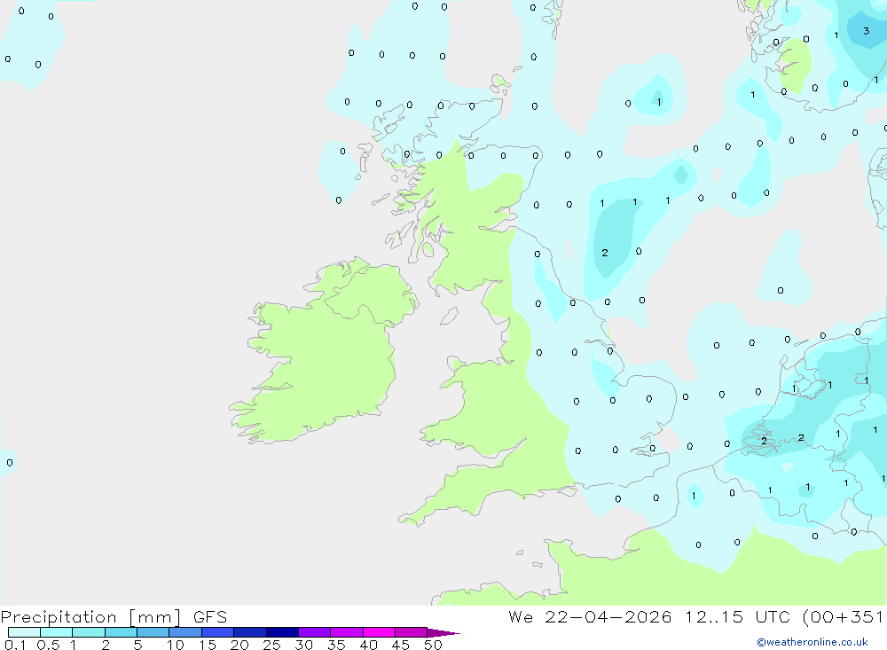Pick the 45–50 mm legend swatch
This screenshot has width=887, height=650.
412,632
